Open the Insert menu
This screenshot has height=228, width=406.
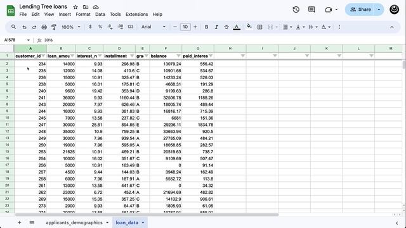coord(65,14)
